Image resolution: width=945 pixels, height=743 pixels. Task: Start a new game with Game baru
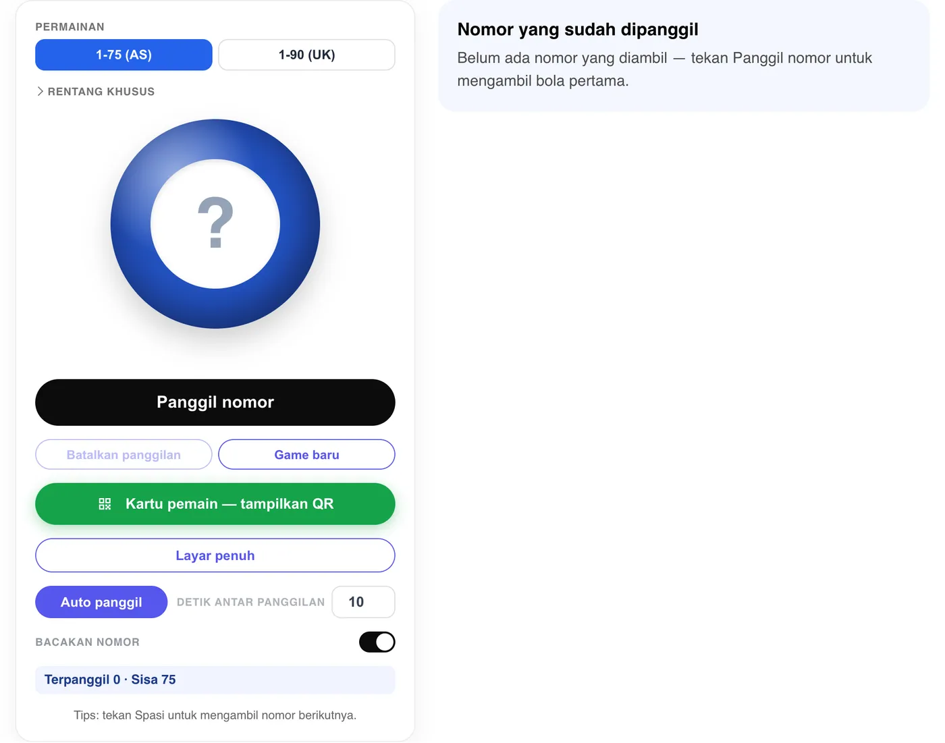coord(306,455)
